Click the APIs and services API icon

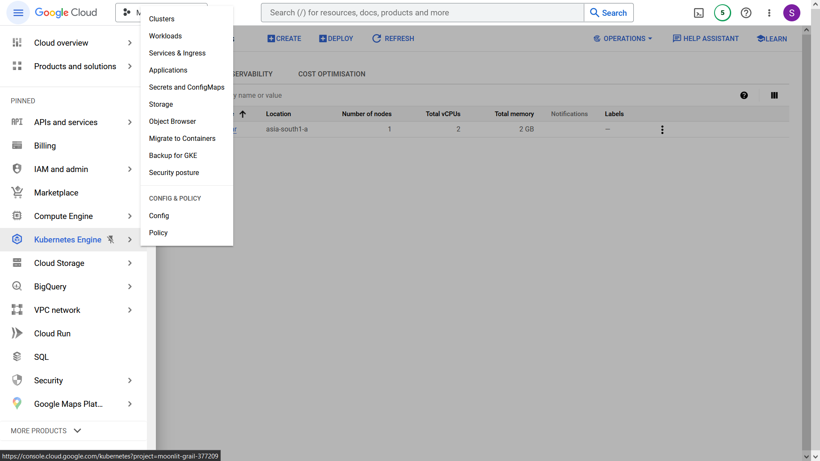pyautogui.click(x=17, y=122)
